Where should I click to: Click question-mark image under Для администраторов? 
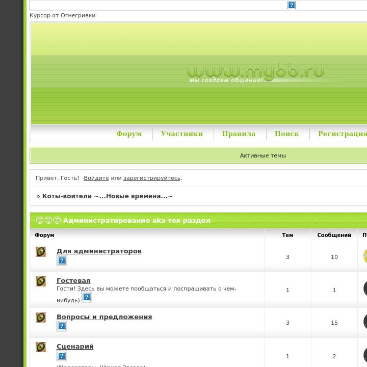point(62,260)
